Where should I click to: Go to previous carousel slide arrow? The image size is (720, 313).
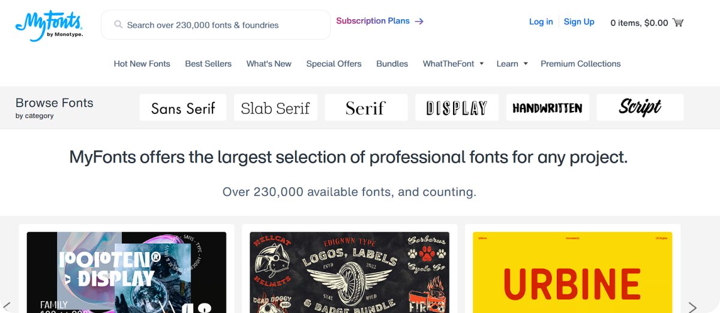(7, 306)
